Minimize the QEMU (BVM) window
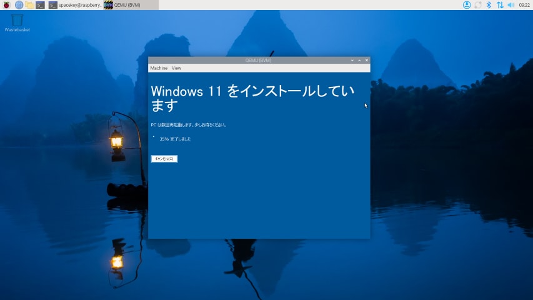This screenshot has width=533, height=300. 352,60
